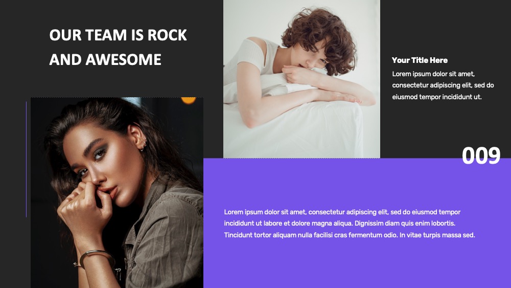The height and width of the screenshot is (288, 511).
Task: Click the "eiusmod tempor incididunt ut." line
Action: [x=437, y=97]
